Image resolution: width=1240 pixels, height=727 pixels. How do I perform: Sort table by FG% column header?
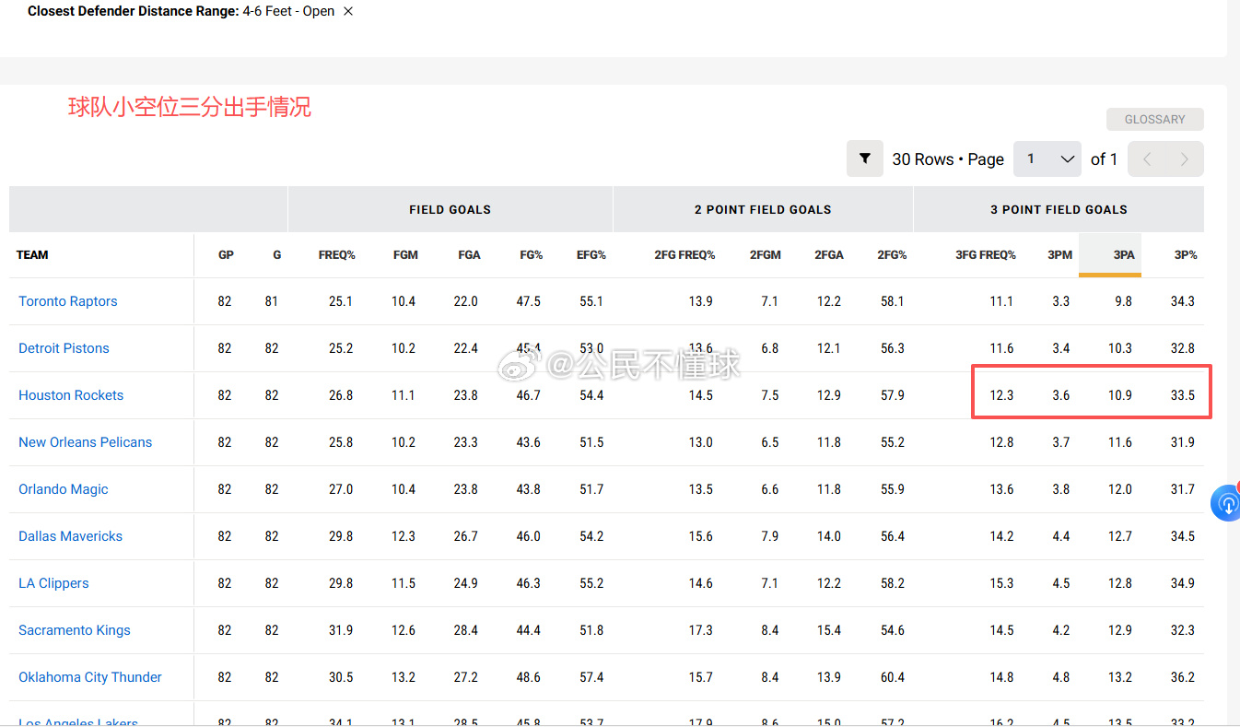click(531, 255)
